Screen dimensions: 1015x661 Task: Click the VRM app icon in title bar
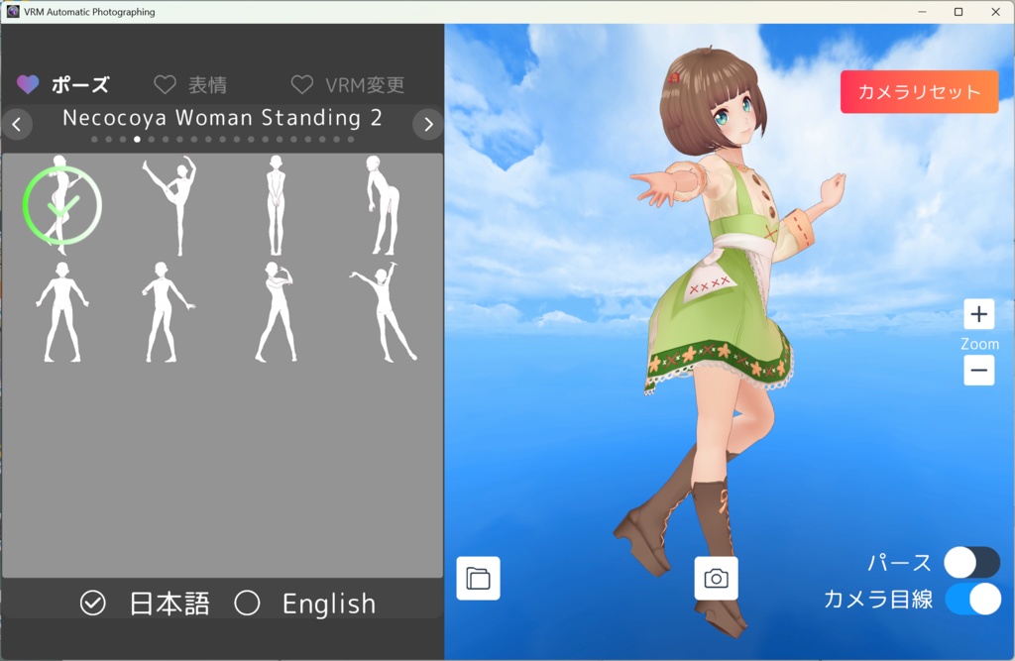(11, 11)
